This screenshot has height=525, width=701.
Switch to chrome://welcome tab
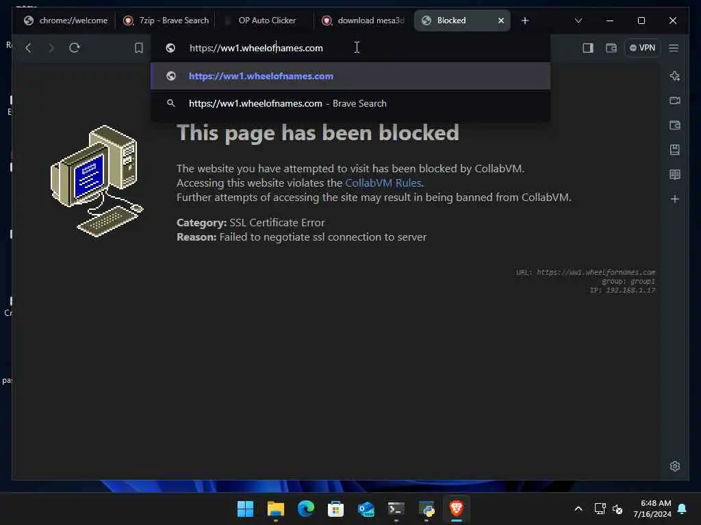point(66,21)
